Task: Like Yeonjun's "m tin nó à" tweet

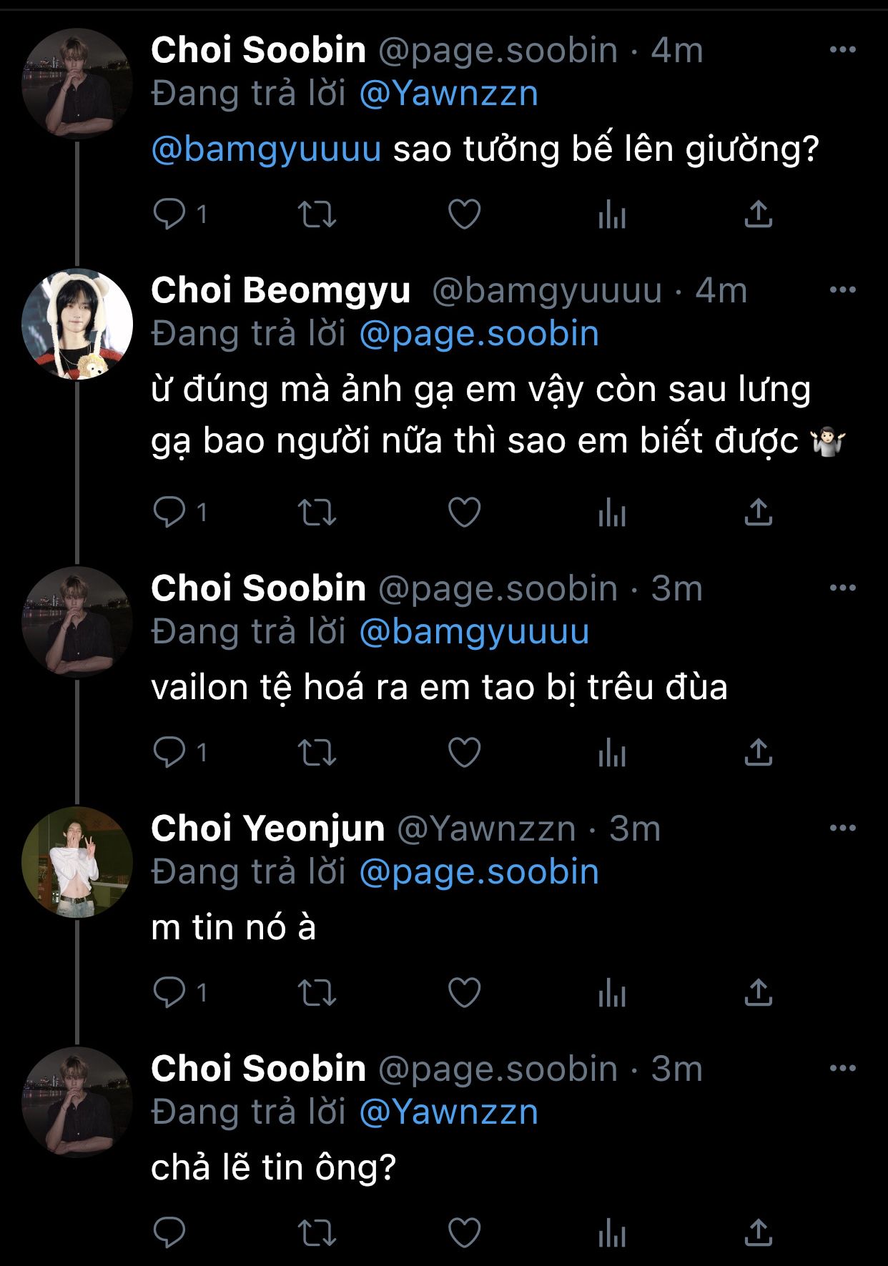Action: [x=464, y=992]
